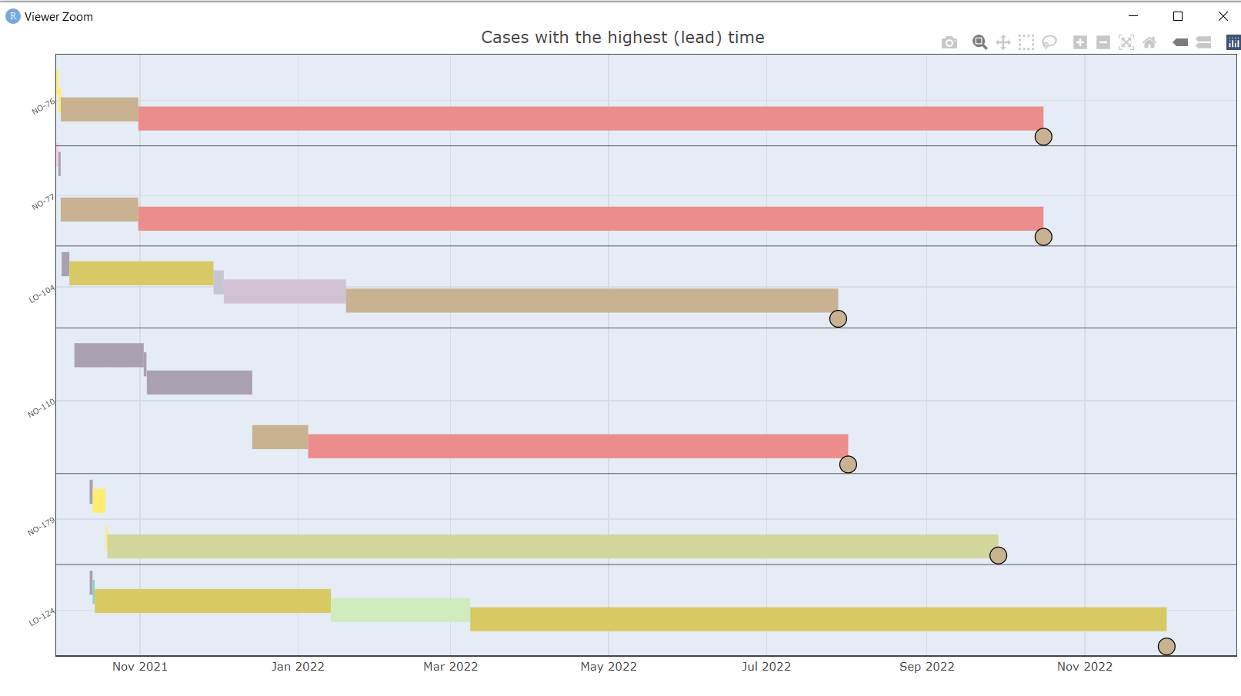Click the yellow bar in the LO-104 row
Screen dimensions: 1241x696
coord(138,273)
